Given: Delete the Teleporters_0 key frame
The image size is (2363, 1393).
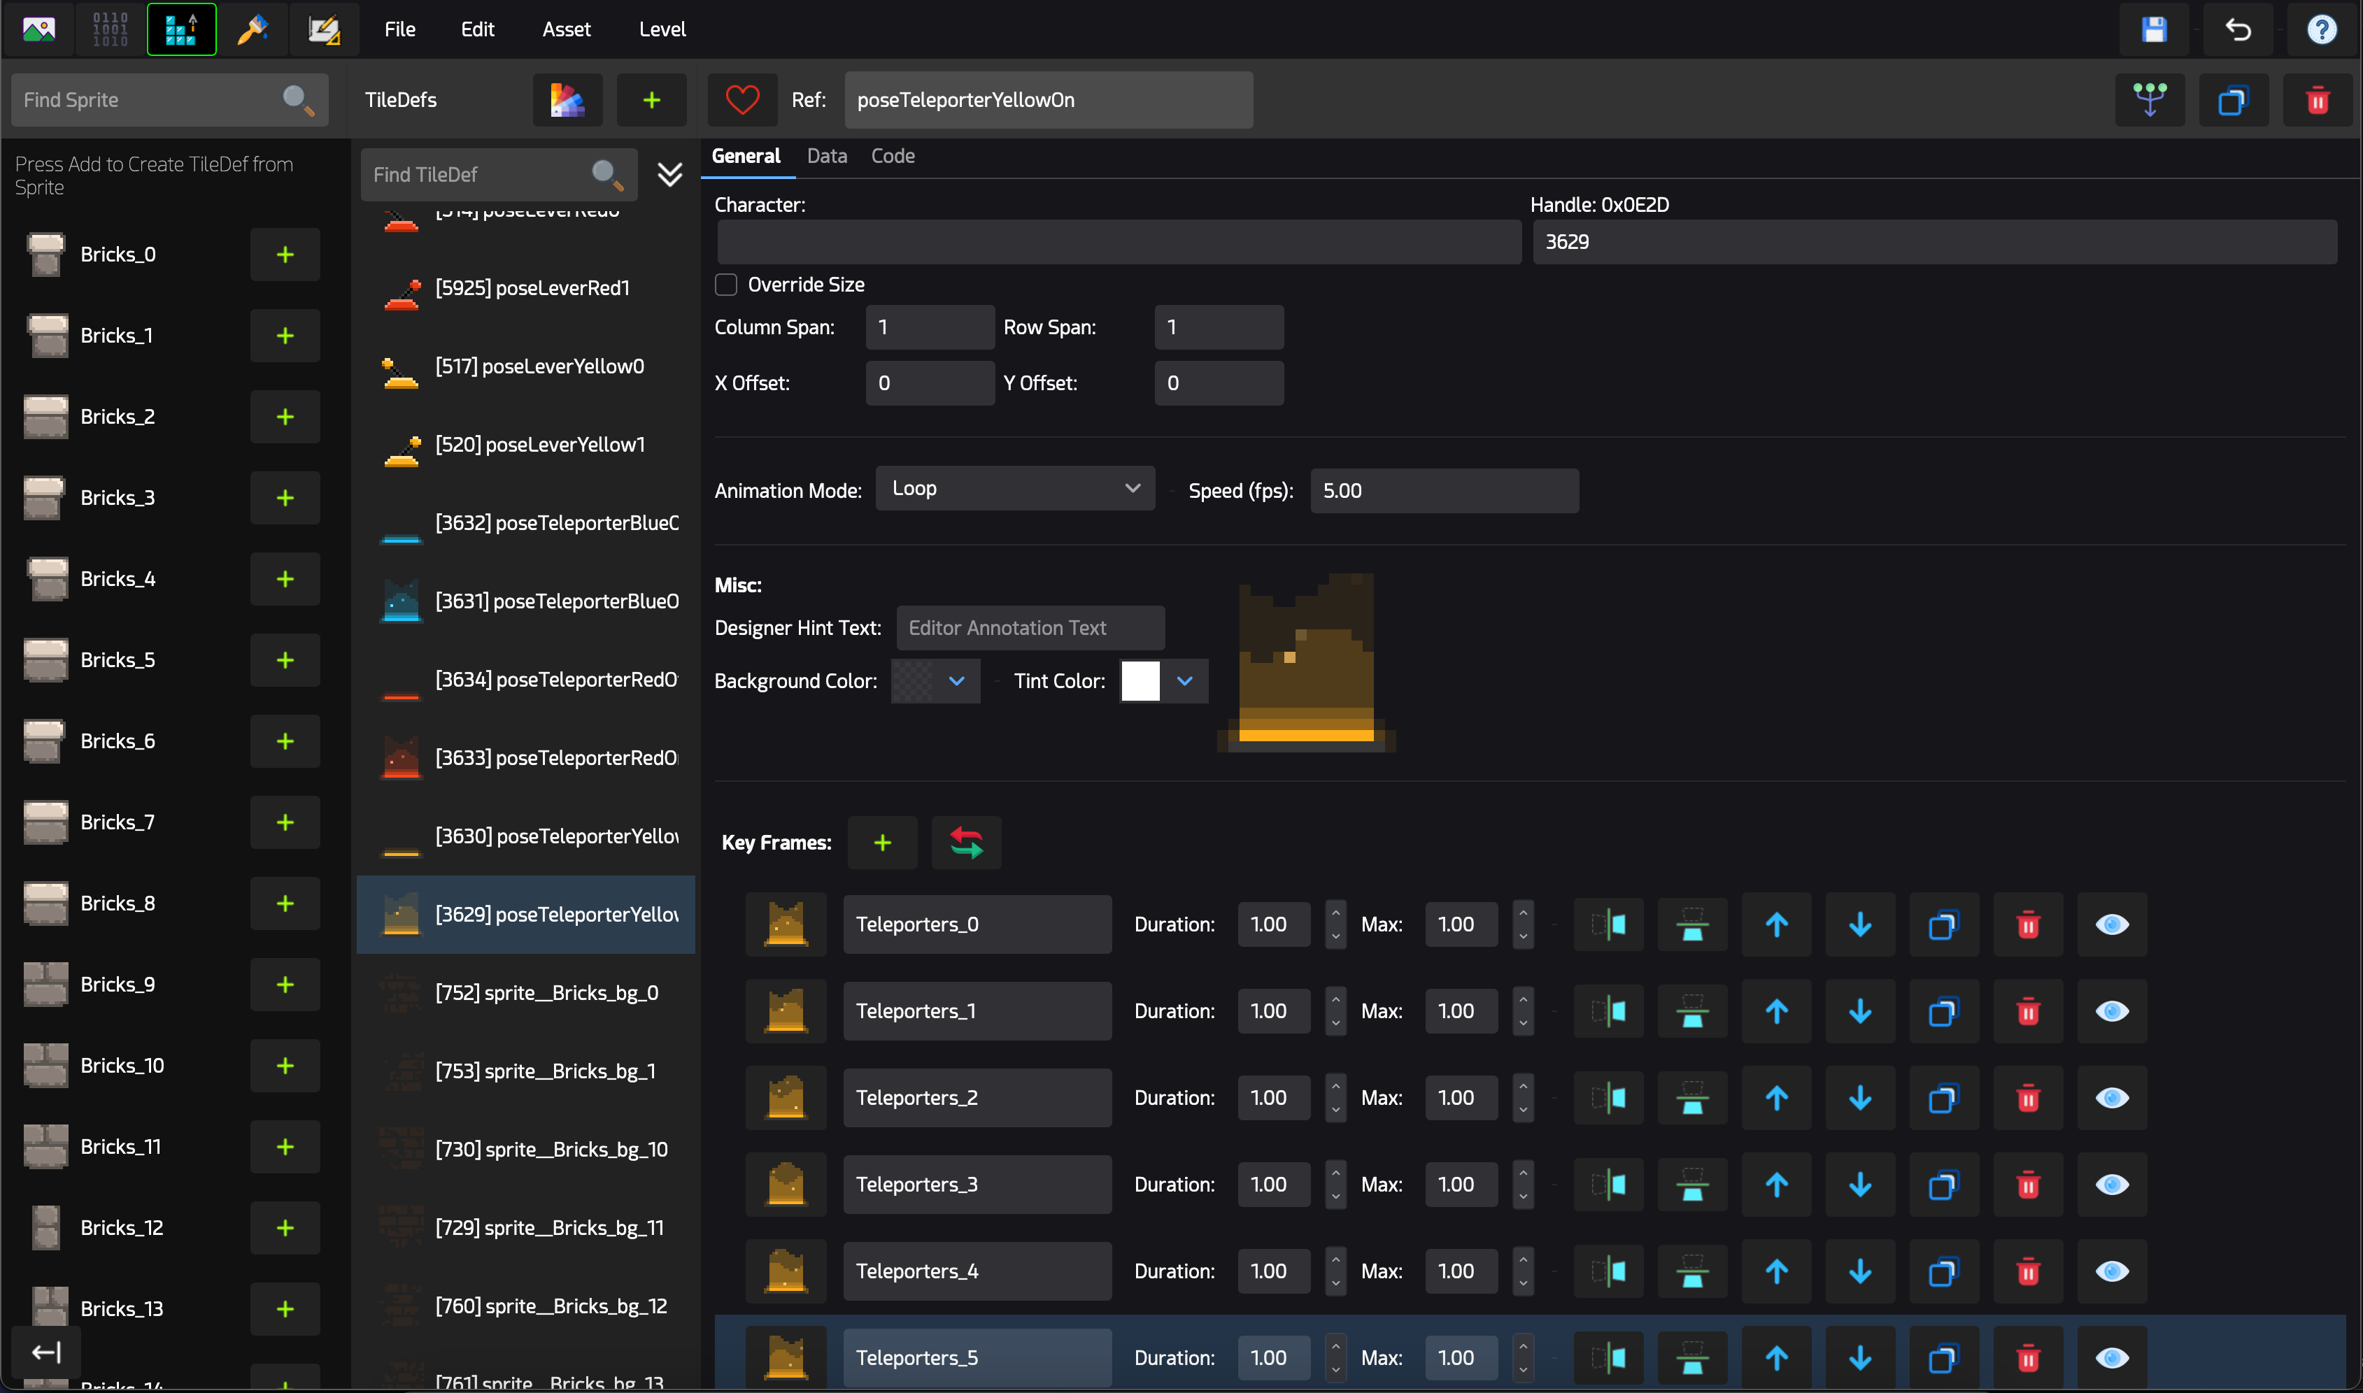Looking at the screenshot, I should [2028, 924].
